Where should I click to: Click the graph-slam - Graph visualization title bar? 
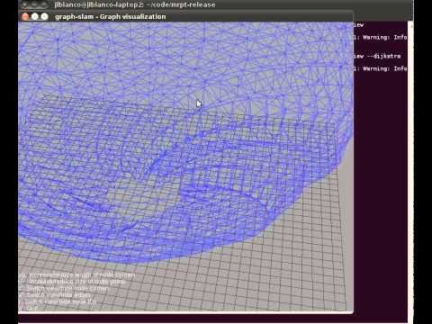point(185,17)
